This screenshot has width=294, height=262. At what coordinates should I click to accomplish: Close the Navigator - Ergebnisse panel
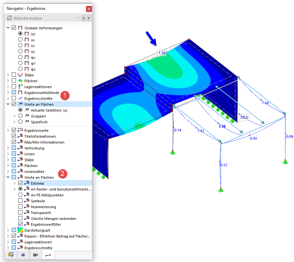[x=89, y=9]
